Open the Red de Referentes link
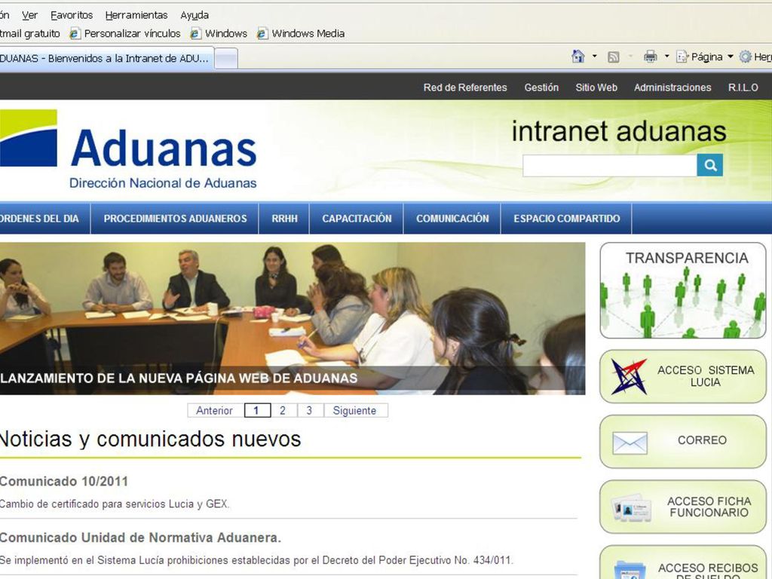The image size is (772, 579). 464,87
